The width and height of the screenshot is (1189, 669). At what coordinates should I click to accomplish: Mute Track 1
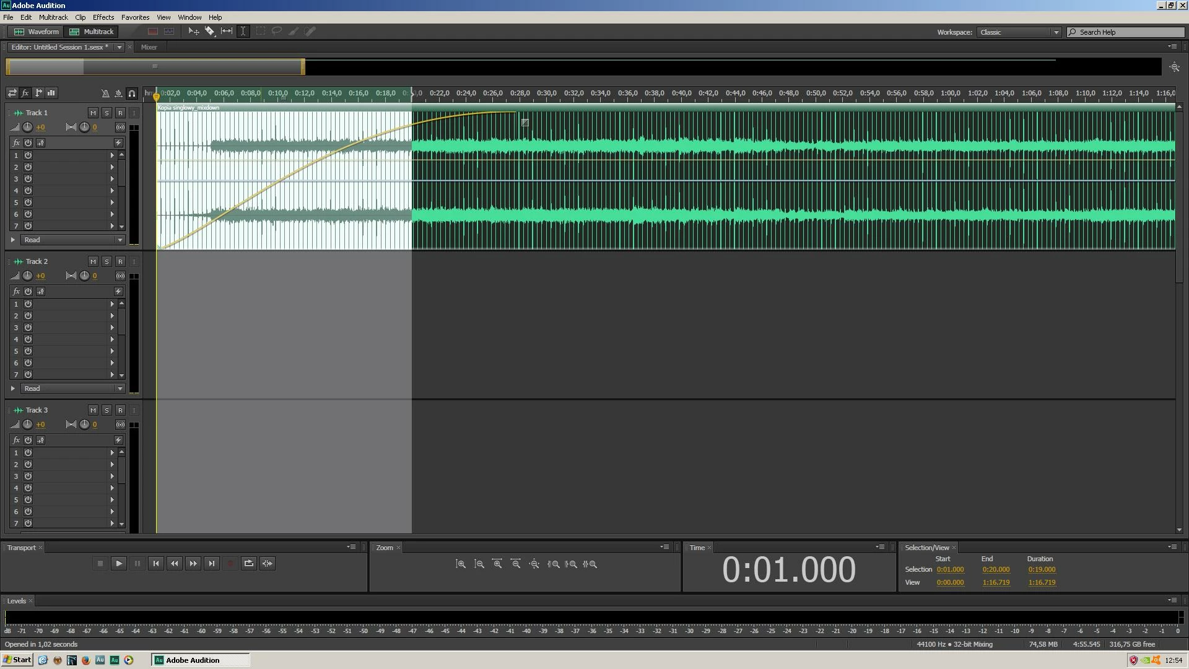click(93, 113)
